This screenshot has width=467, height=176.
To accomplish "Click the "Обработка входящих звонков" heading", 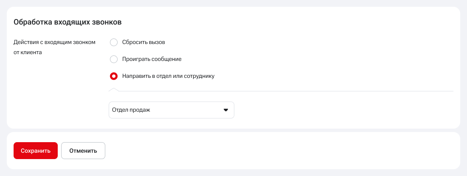I will 68,22.
